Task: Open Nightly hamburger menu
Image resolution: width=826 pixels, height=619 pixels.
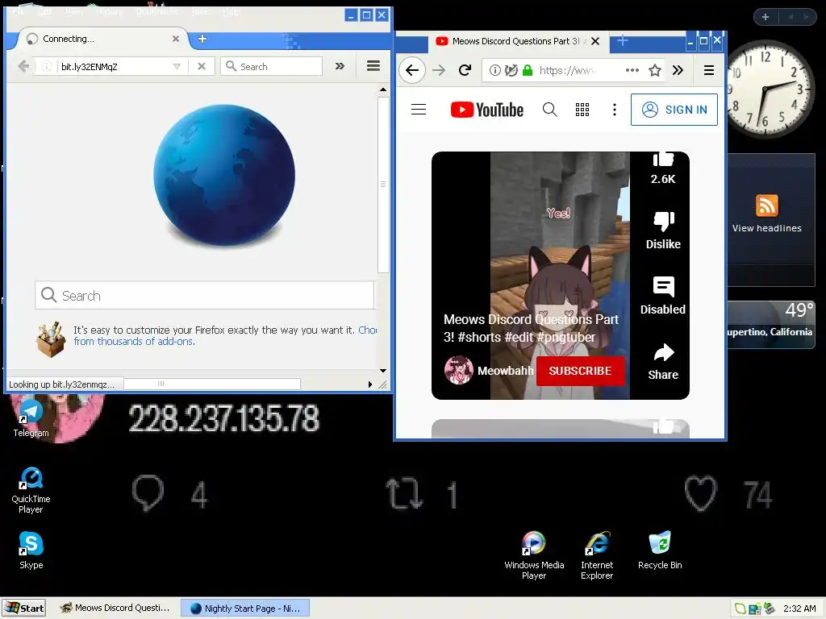Action: point(373,66)
